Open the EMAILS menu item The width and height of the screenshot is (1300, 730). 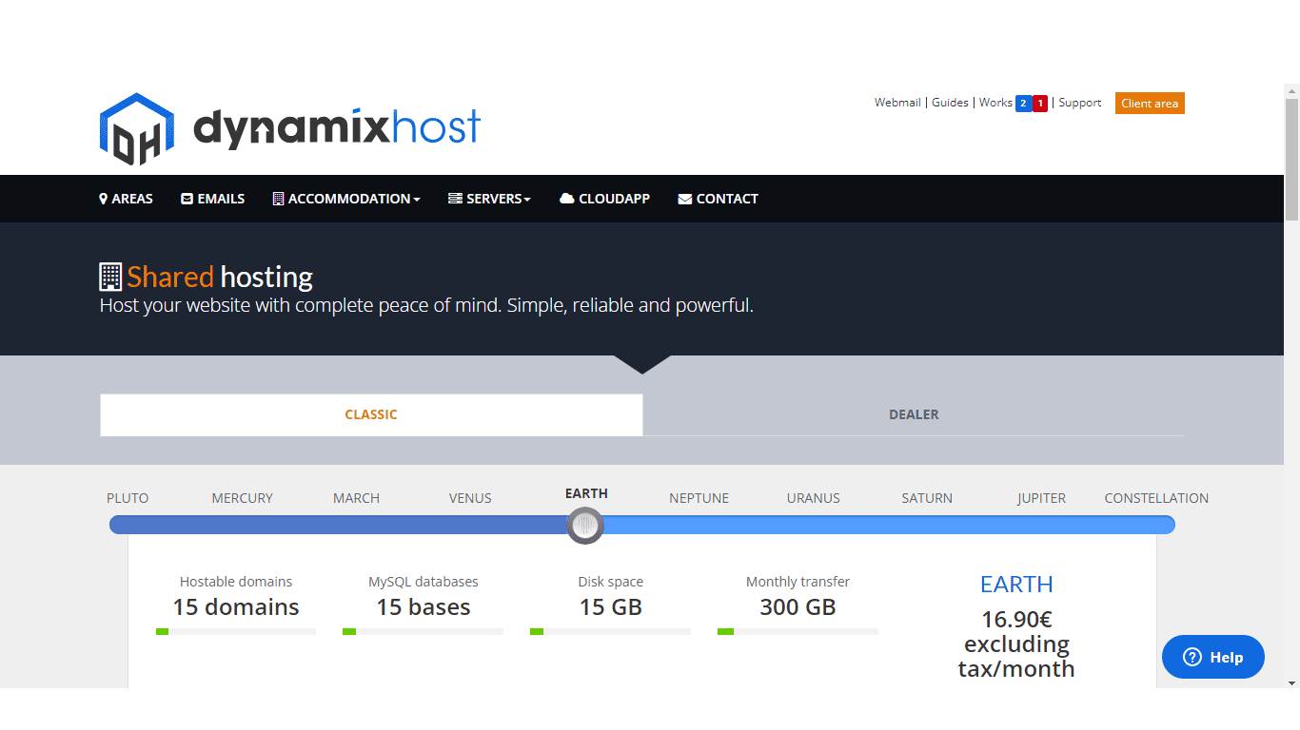coord(213,199)
